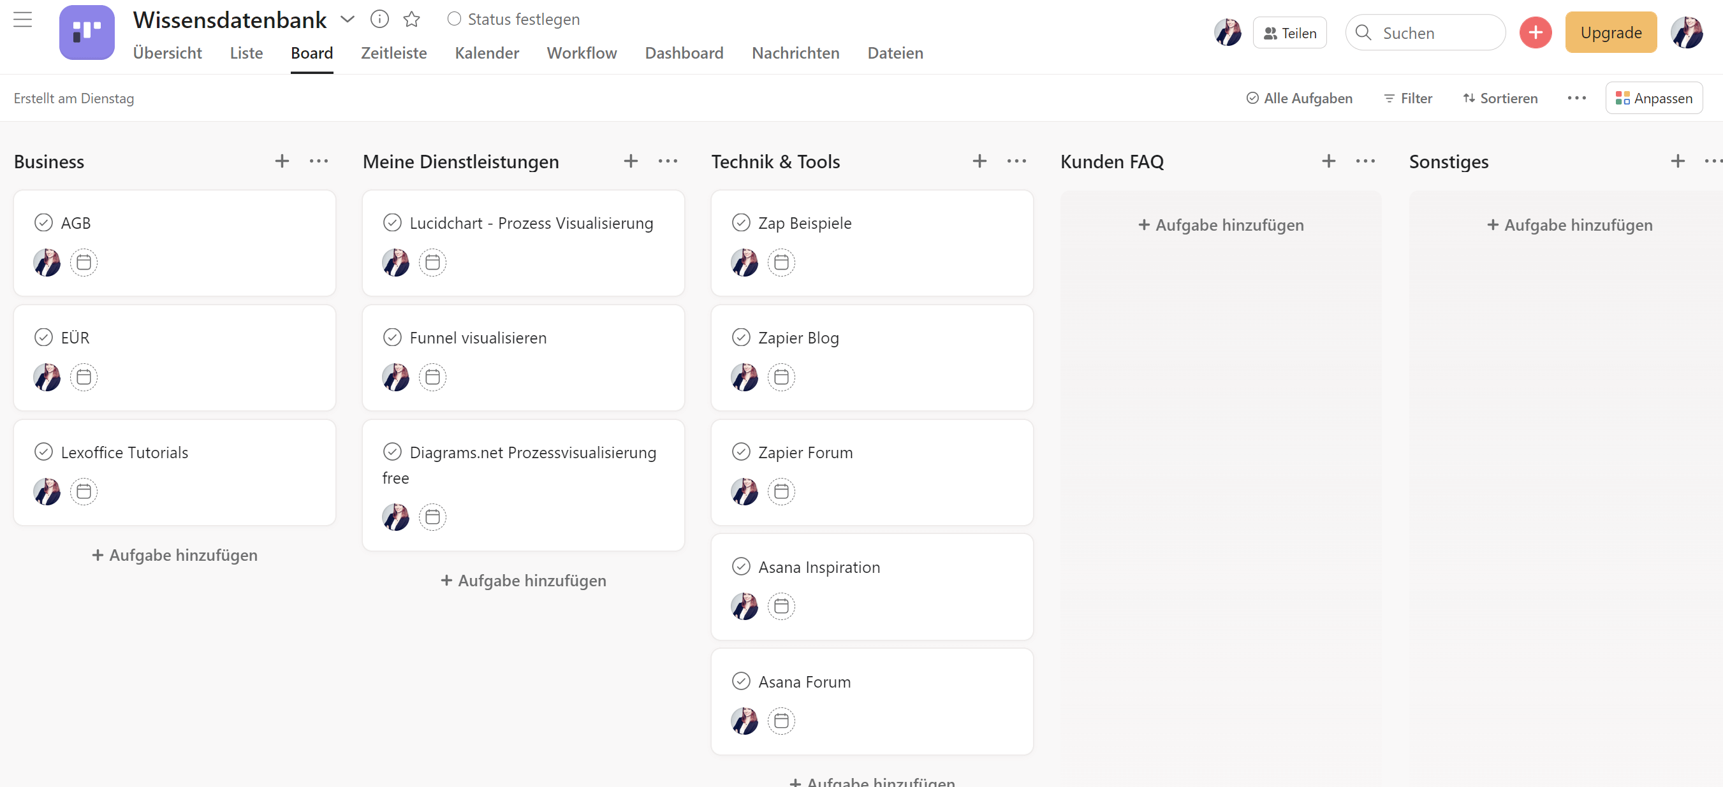The width and height of the screenshot is (1723, 787).
Task: Set due date on Funnel visualisieren card
Action: click(433, 377)
